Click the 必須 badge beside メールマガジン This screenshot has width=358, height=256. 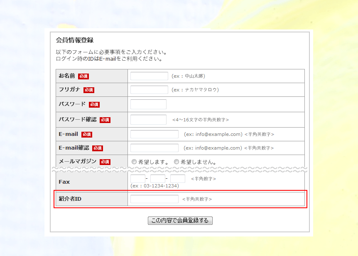(x=105, y=162)
